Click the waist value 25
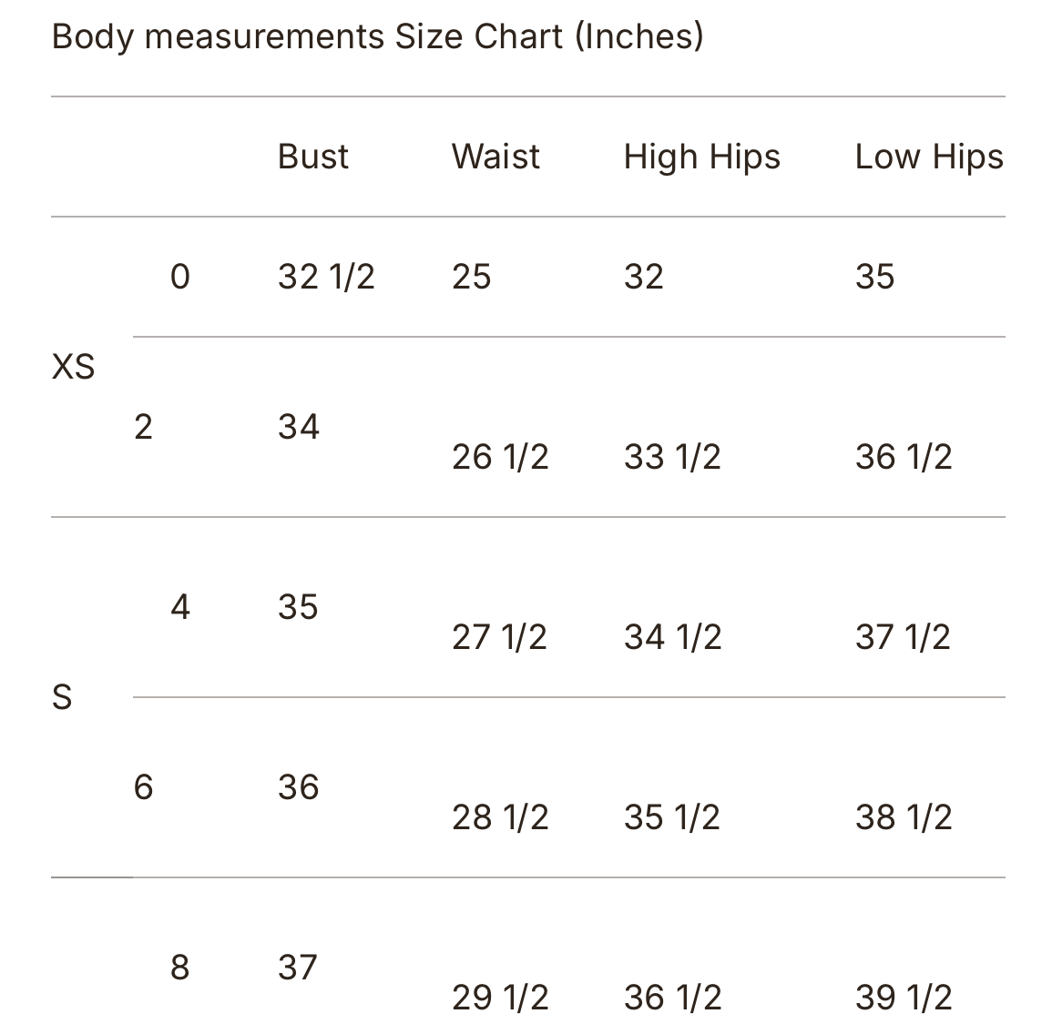 pos(472,277)
